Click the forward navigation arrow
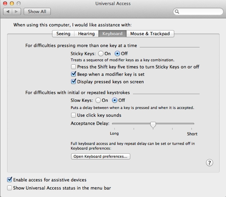 tap(17, 12)
